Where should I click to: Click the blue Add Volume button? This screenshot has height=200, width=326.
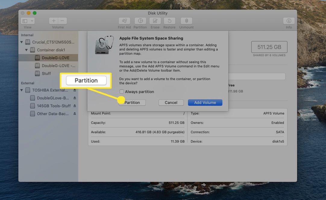coord(205,103)
